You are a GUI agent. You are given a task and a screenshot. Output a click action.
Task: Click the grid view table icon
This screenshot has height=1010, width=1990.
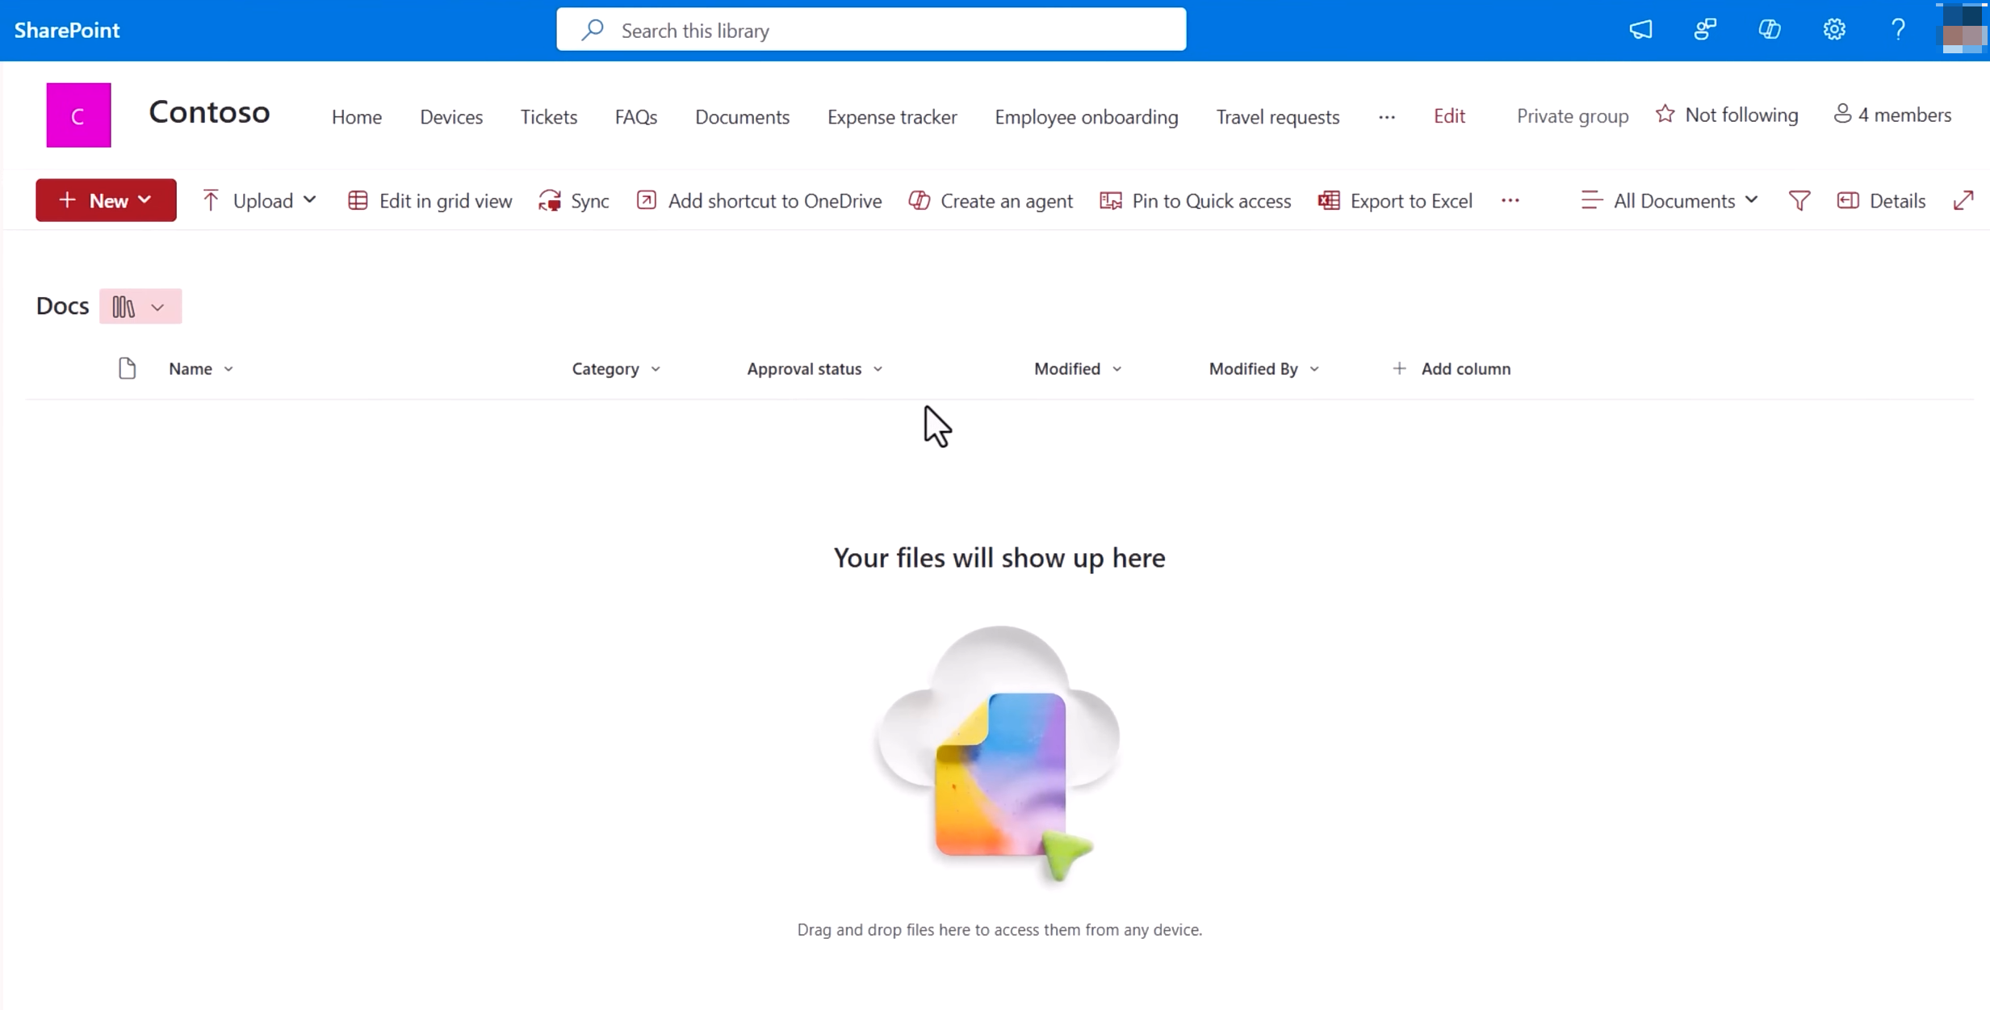358,200
